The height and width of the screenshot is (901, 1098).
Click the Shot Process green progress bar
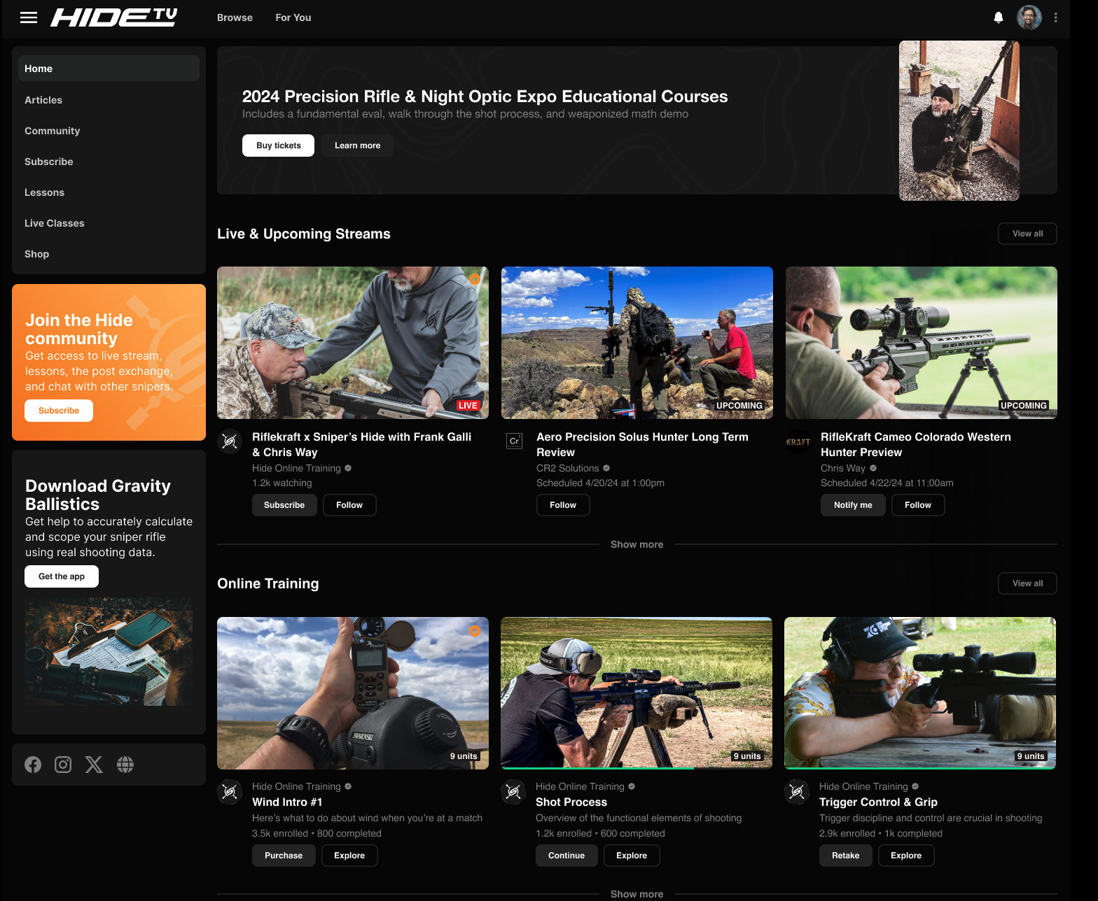597,768
